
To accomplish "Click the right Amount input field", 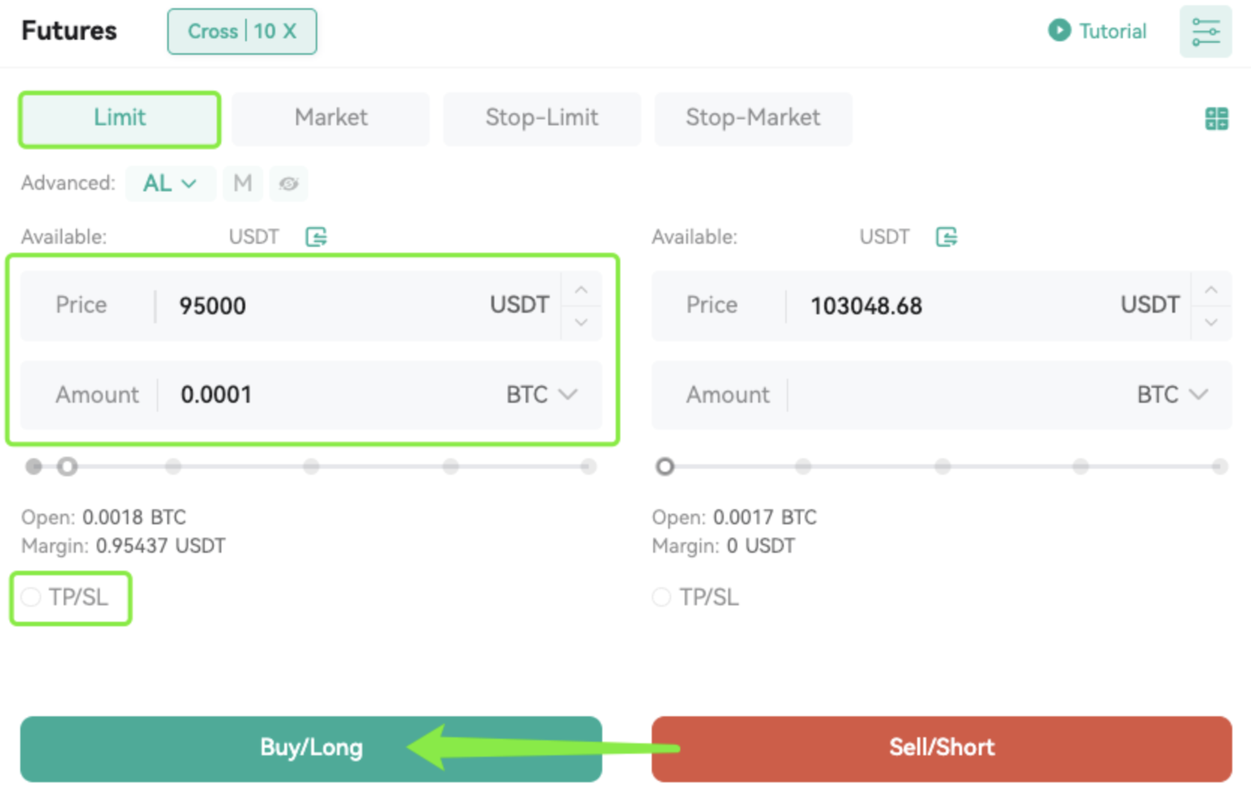I will pyautogui.click(x=952, y=394).
